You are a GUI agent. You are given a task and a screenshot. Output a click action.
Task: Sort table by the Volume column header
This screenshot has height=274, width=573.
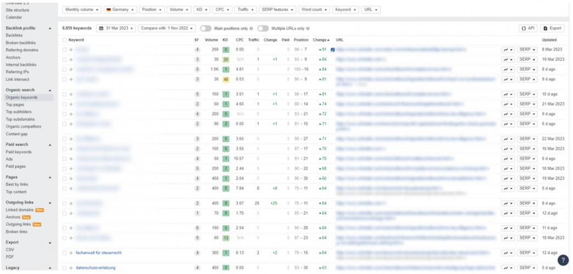point(211,40)
